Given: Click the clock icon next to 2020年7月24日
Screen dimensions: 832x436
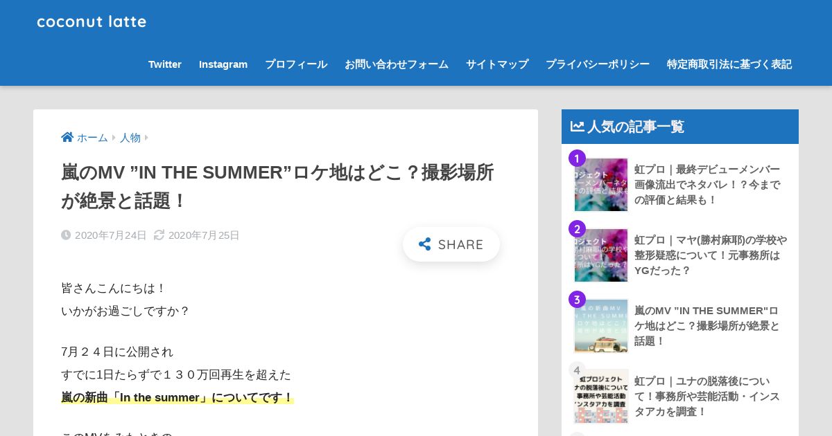Looking at the screenshot, I should click(66, 235).
